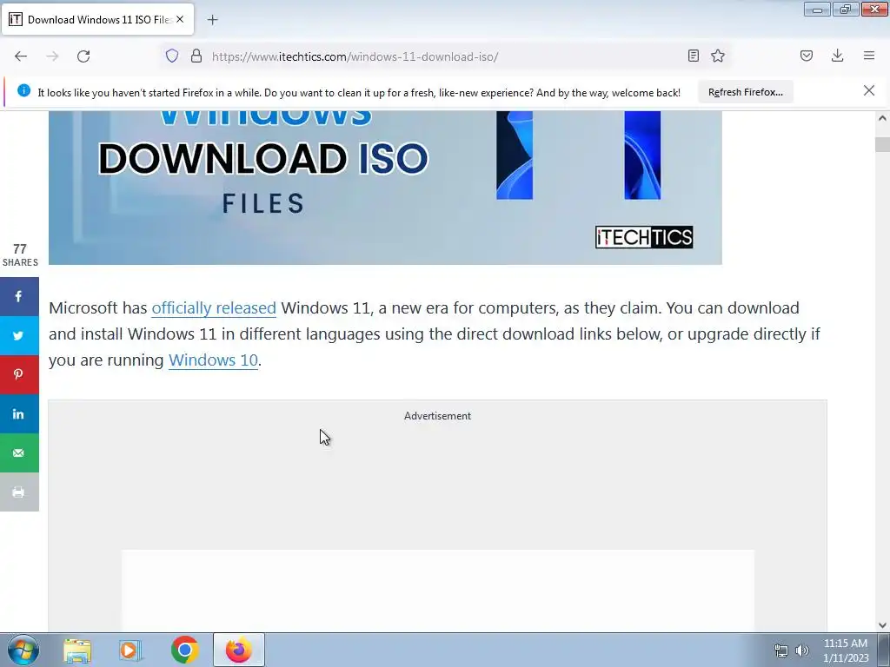Click scrollbar down arrow
This screenshot has width=890, height=667.
[x=882, y=625]
